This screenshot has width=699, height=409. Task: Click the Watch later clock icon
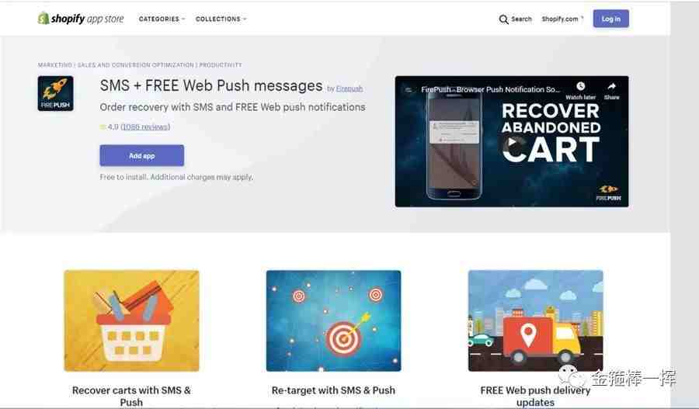click(x=580, y=86)
